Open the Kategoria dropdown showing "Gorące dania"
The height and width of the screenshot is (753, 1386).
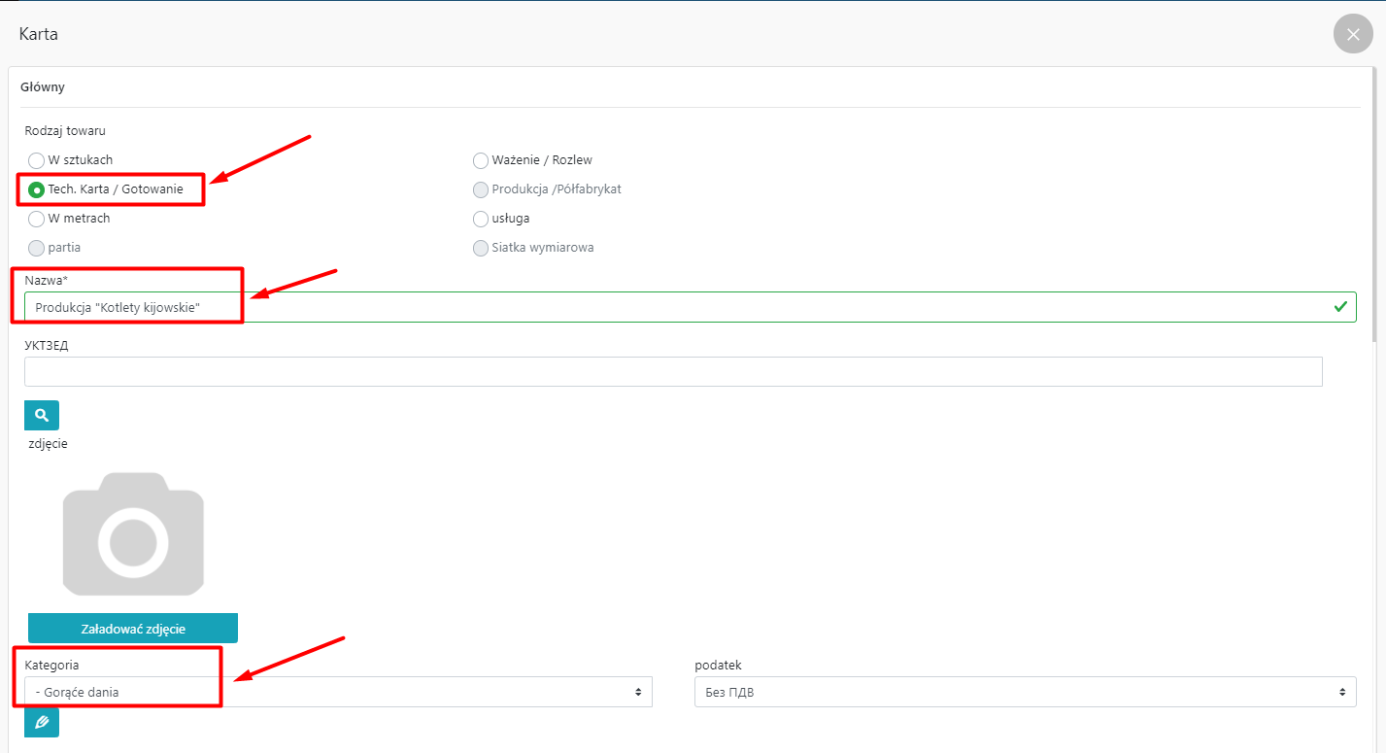click(x=338, y=692)
